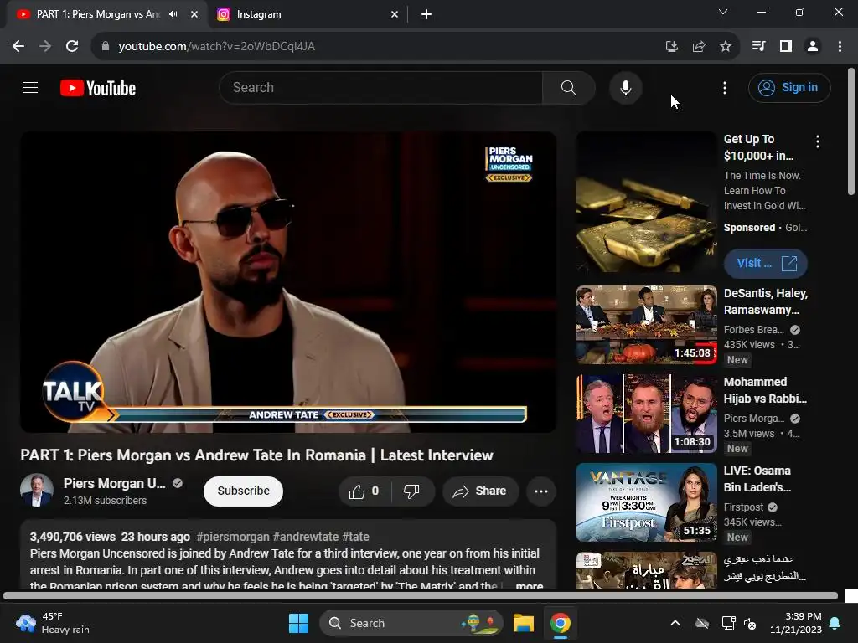
Task: Click the Share button
Action: click(480, 491)
